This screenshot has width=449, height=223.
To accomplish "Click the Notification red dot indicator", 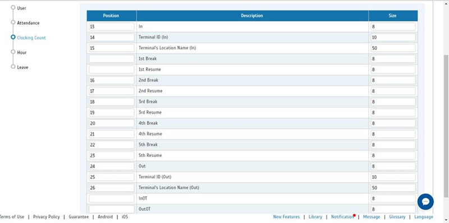I will coord(355,215).
